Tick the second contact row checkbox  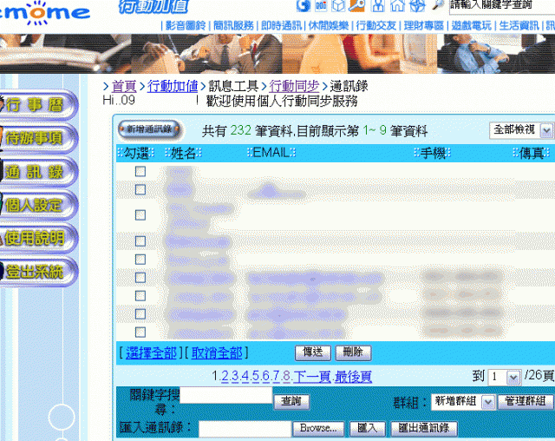(140, 189)
